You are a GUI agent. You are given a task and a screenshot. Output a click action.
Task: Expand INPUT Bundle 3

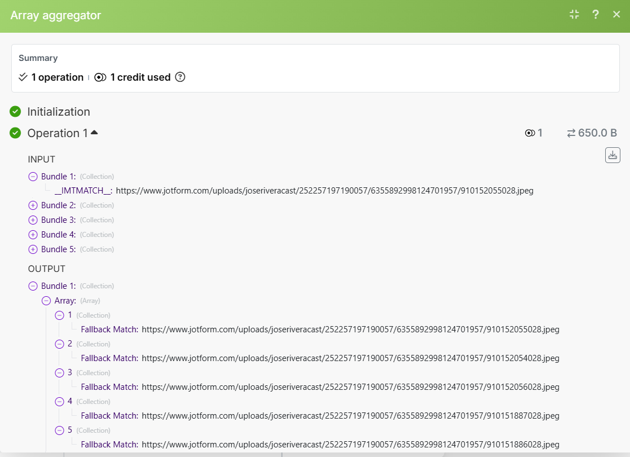tap(33, 220)
